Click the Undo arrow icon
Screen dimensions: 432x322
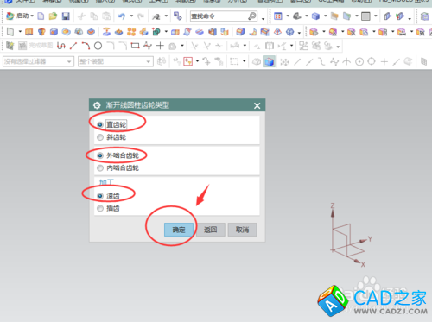pyautogui.click(x=122, y=16)
